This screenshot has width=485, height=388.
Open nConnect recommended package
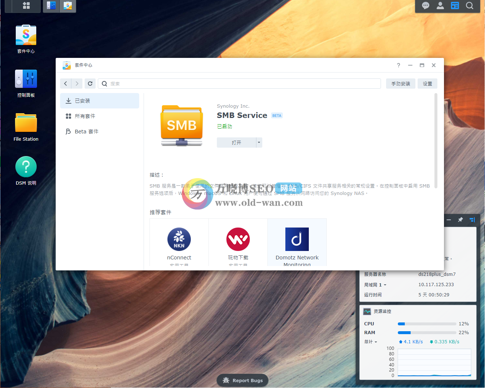179,243
